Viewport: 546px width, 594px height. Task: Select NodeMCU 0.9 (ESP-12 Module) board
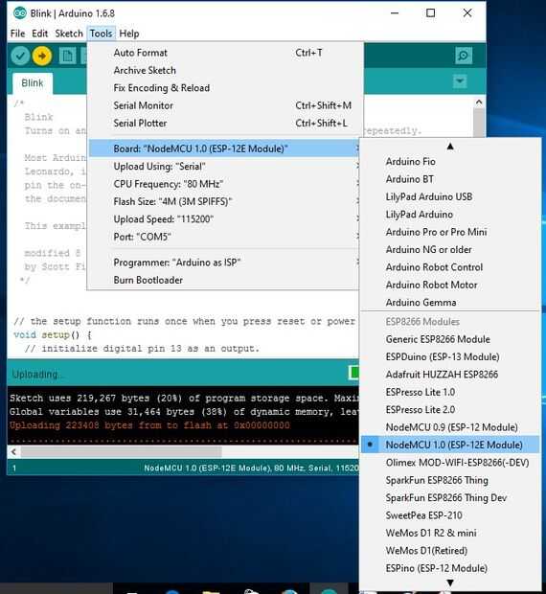pyautogui.click(x=450, y=427)
